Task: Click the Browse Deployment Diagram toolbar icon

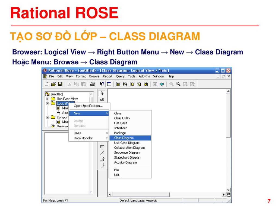Action: click(146, 84)
